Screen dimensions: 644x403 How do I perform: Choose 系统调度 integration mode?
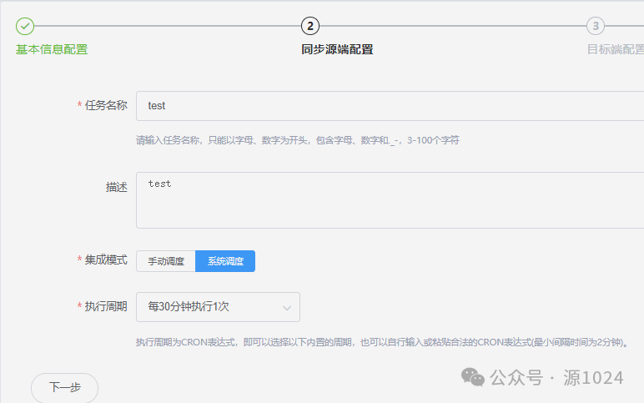coord(225,261)
